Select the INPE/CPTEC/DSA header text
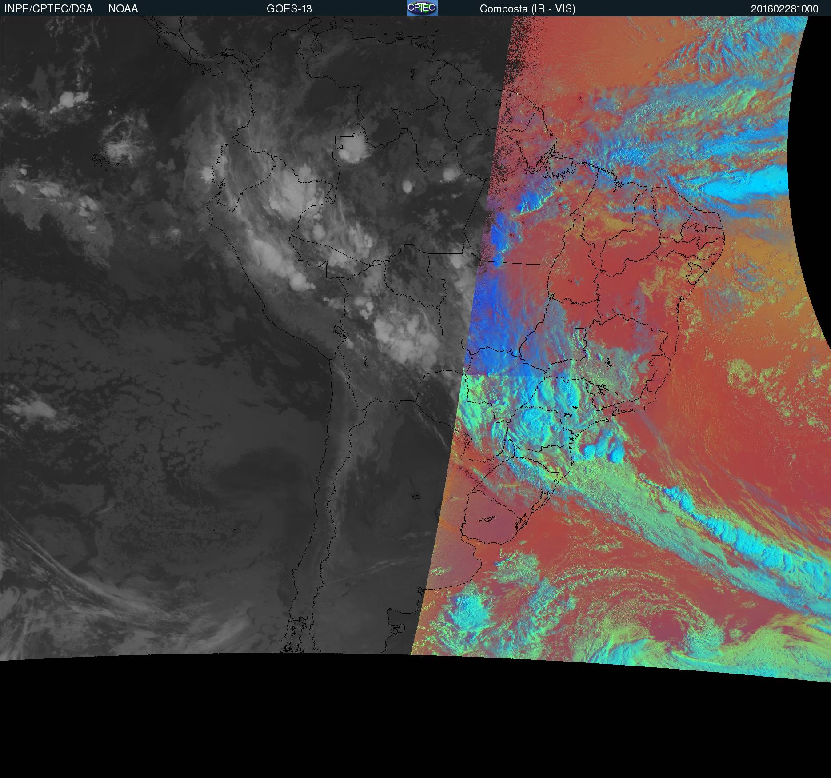Viewport: 831px width, 778px height. pos(48,9)
